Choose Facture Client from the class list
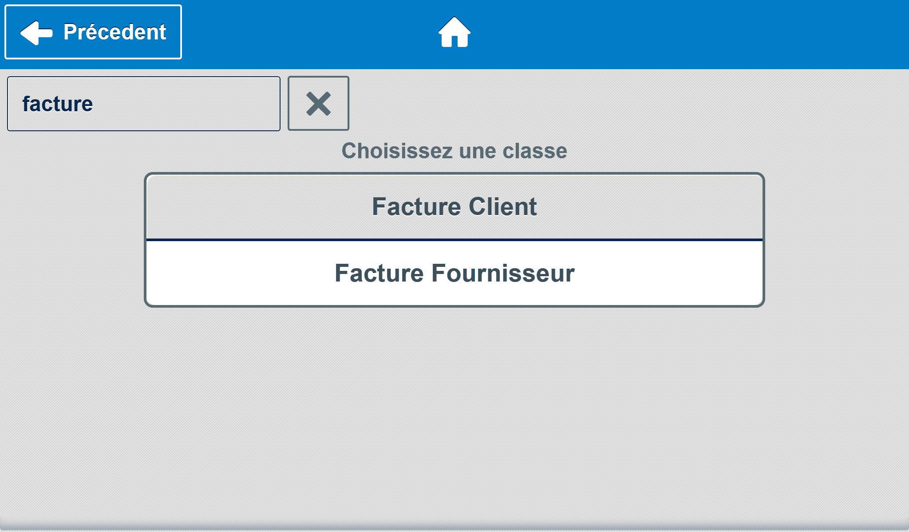The image size is (909, 532). [454, 207]
